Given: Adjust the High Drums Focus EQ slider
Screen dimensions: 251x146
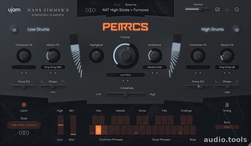Looking at the screenshot, I should tap(198, 86).
